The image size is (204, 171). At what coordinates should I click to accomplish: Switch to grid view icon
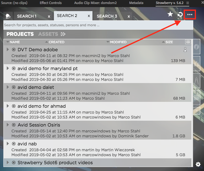[x=188, y=42]
